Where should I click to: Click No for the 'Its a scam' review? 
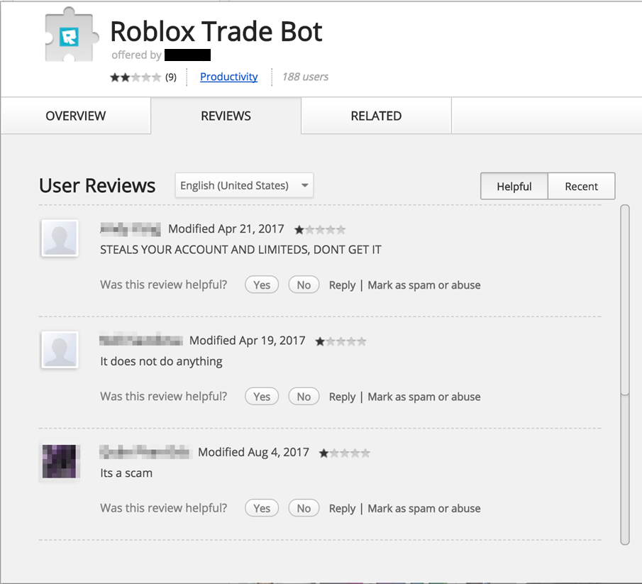pos(304,508)
